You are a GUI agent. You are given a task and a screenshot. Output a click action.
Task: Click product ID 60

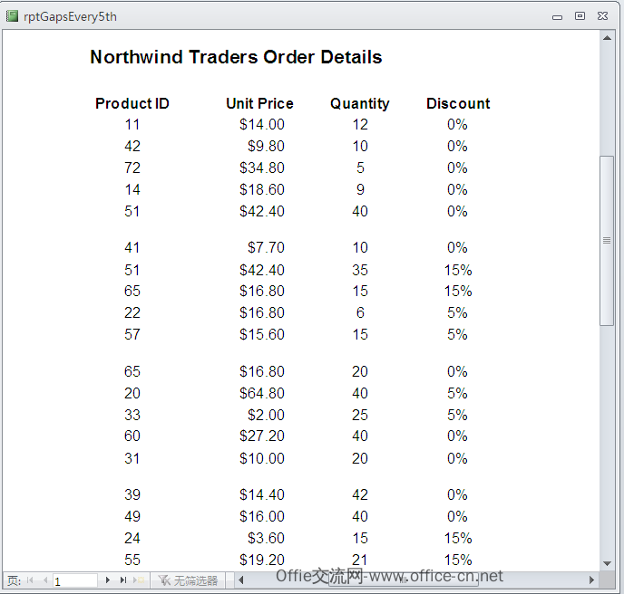point(132,436)
